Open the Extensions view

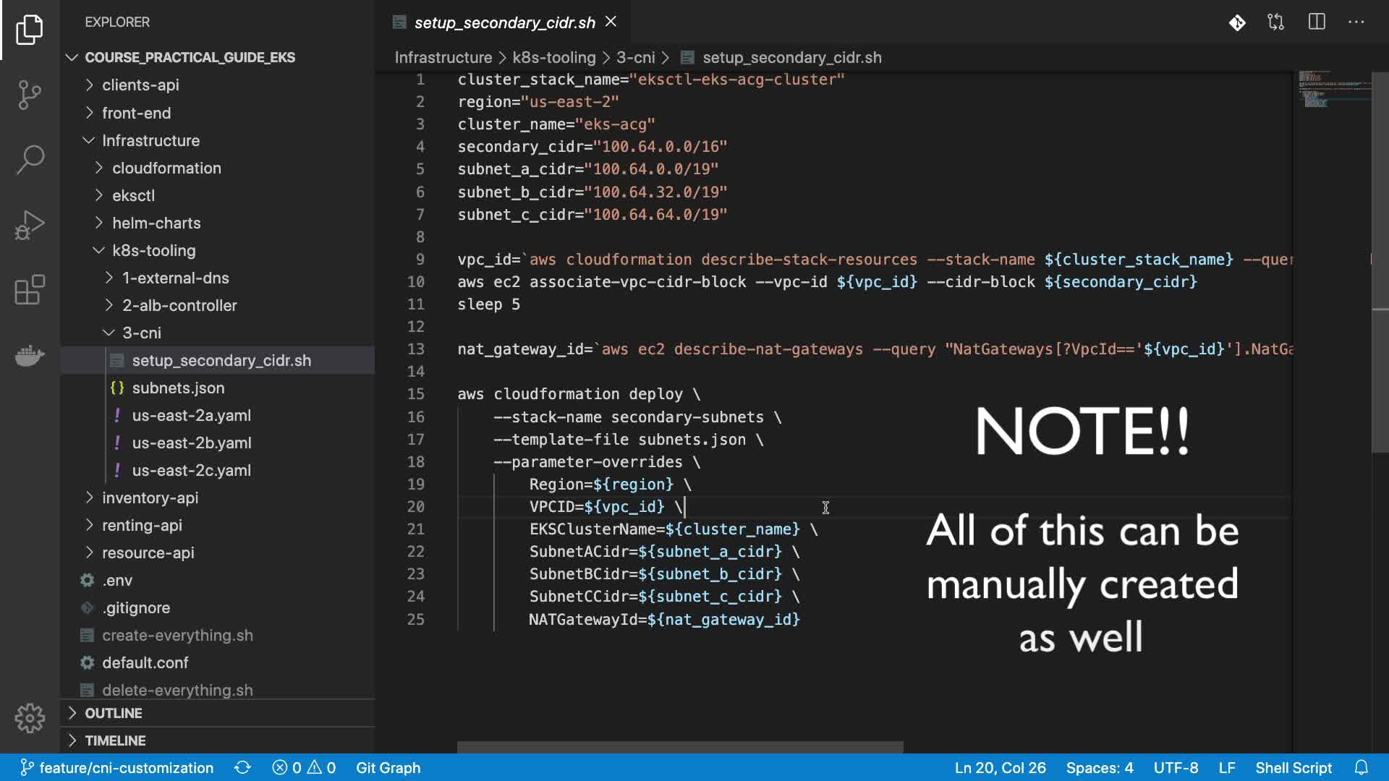[30, 290]
